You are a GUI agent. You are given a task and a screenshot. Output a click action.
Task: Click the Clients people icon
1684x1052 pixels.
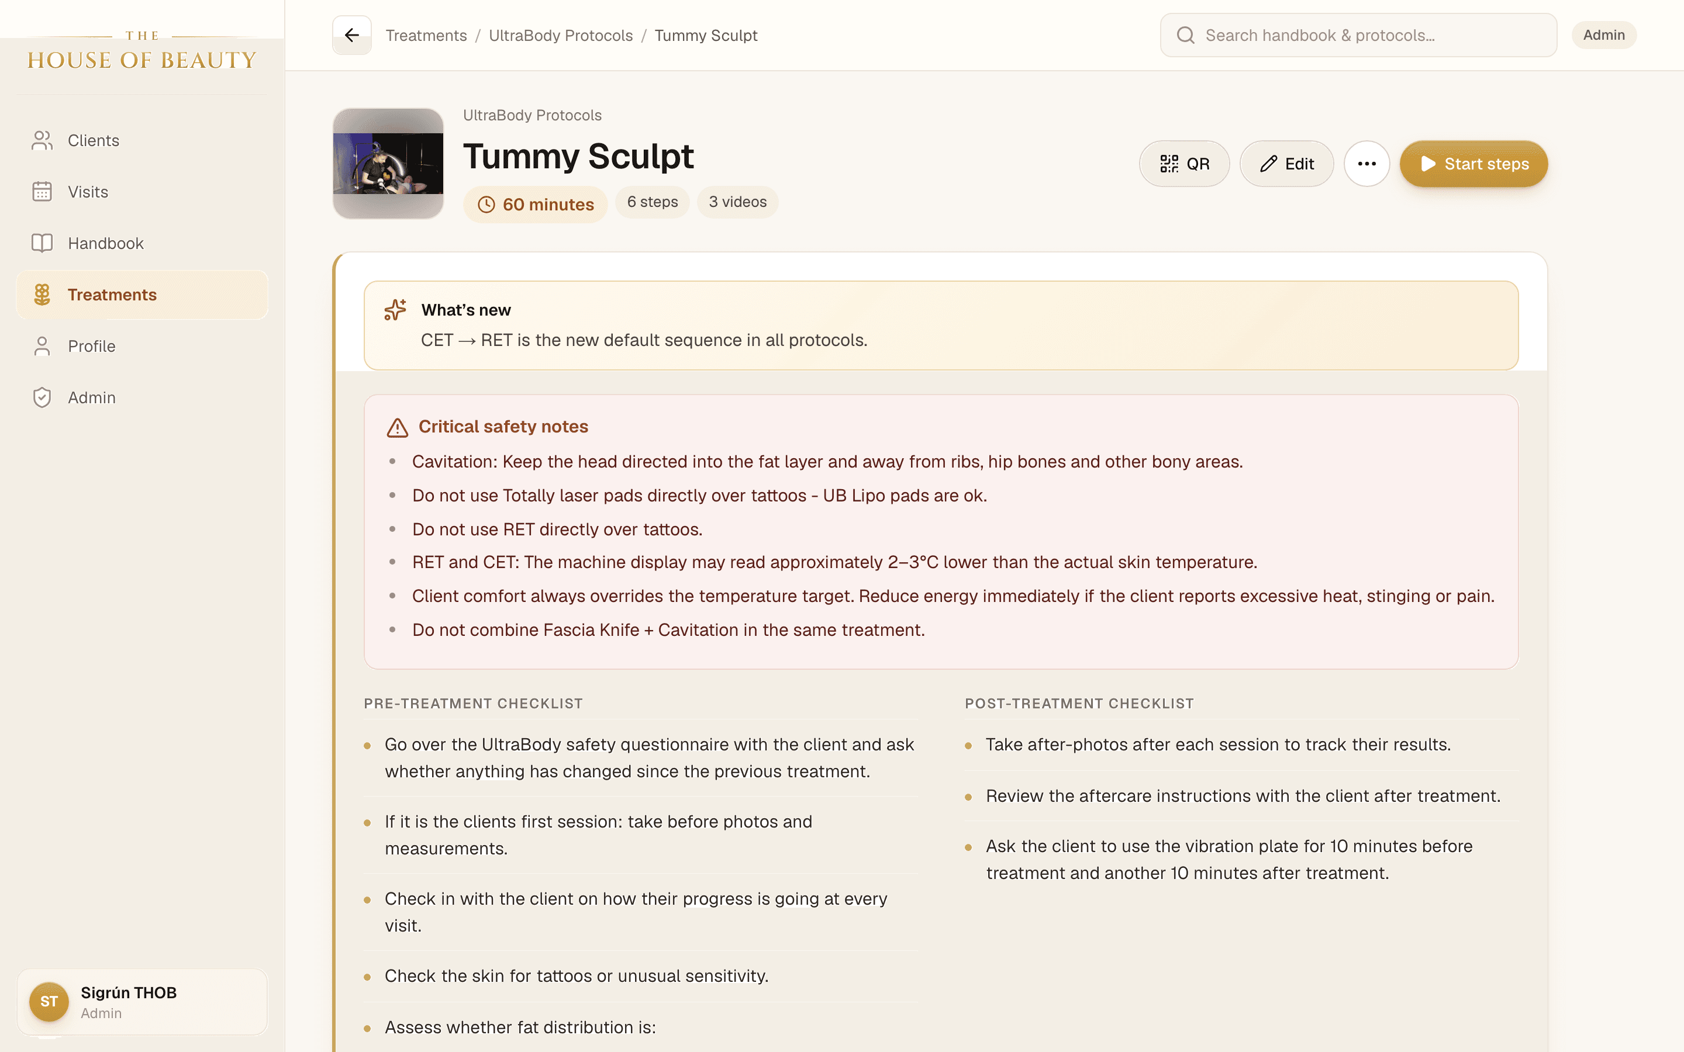pos(42,140)
